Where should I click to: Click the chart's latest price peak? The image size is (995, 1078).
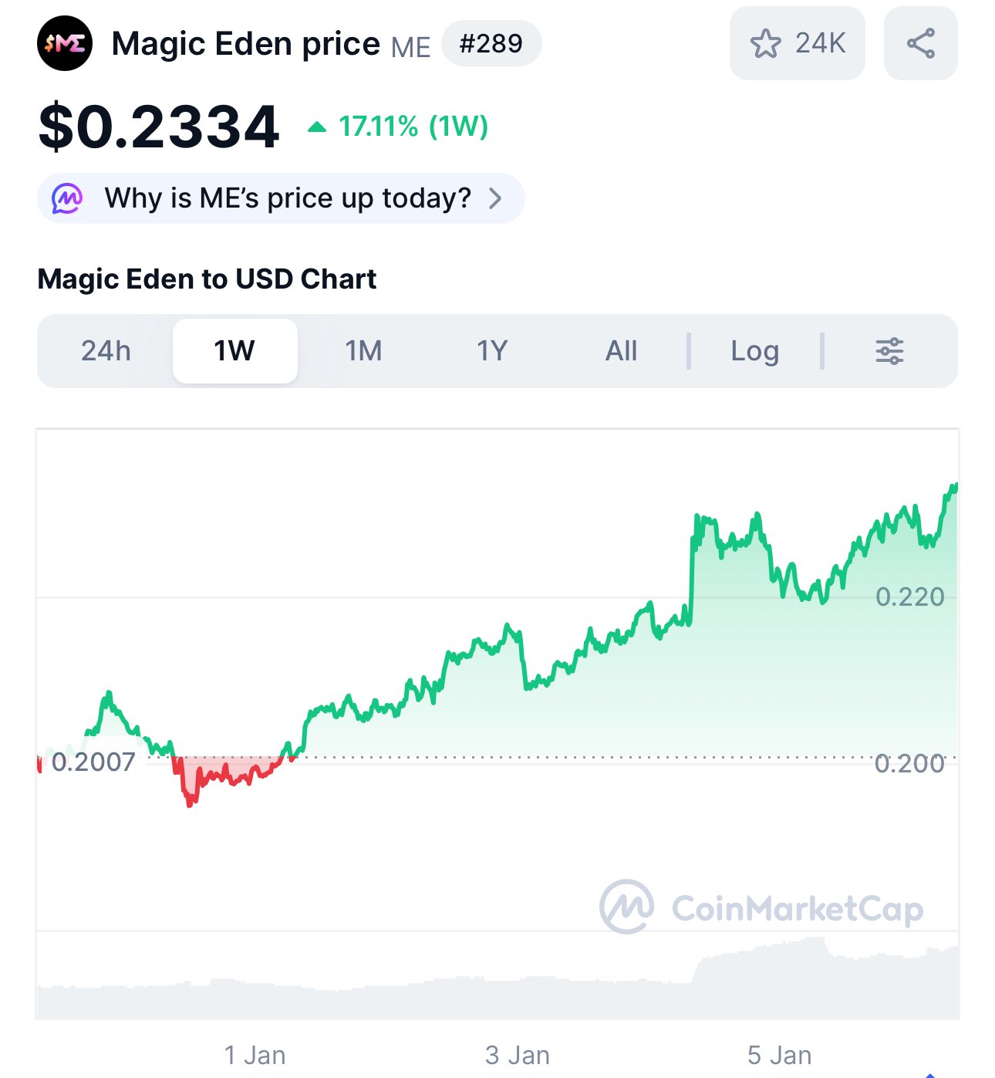click(x=955, y=486)
